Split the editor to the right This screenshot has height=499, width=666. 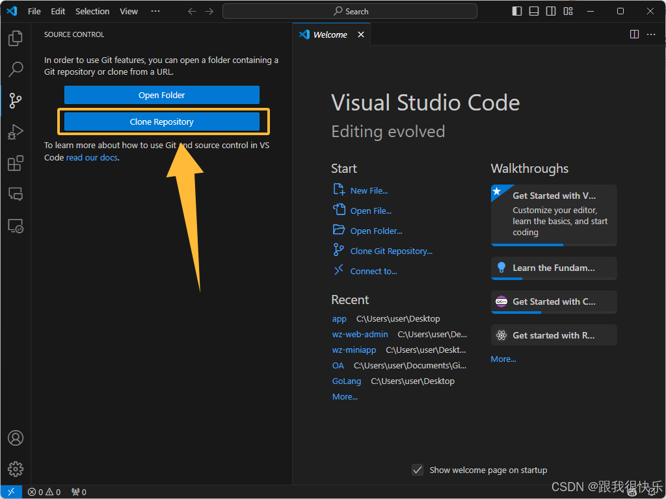(x=634, y=34)
